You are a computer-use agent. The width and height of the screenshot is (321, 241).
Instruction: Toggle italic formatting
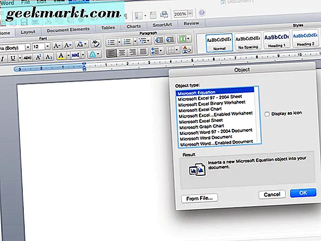[x=2, y=58]
